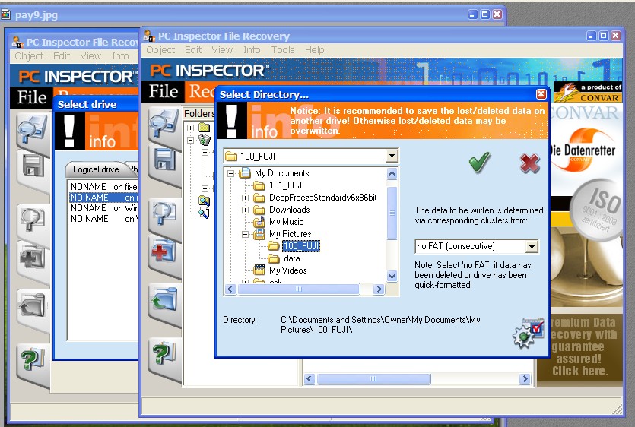Click floppy disk icon in back window sidebar
Screen dimensions: 635x427
click(33, 166)
